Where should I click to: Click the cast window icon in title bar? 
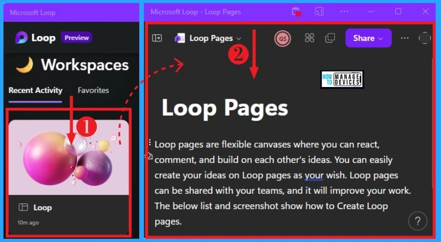(319, 12)
